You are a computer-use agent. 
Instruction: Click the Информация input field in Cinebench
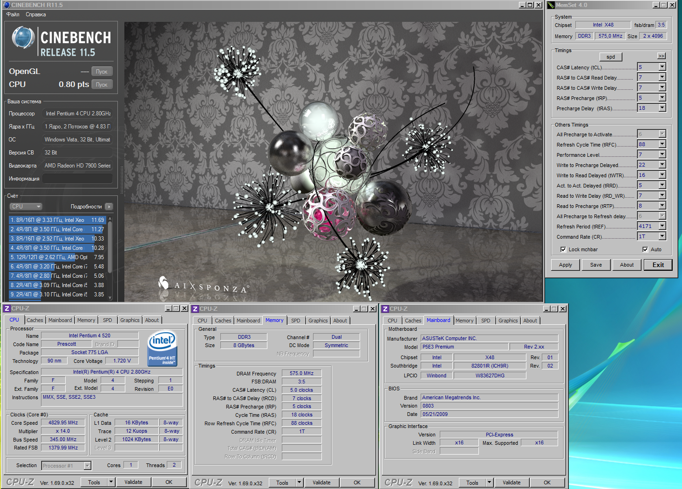pos(77,179)
